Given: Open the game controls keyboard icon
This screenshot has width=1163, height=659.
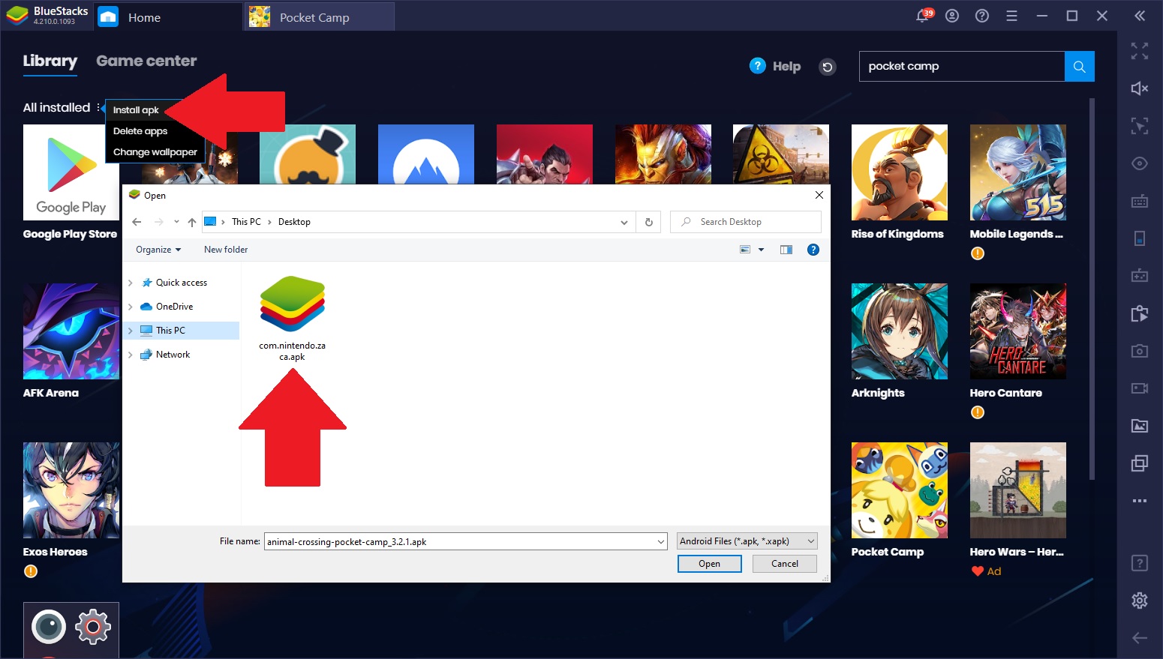Looking at the screenshot, I should pos(1140,201).
